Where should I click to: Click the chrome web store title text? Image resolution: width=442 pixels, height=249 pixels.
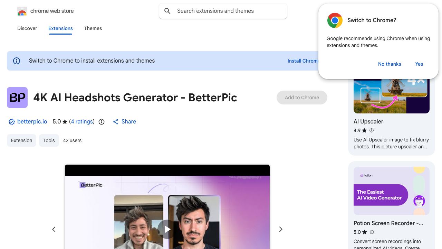tap(52, 11)
